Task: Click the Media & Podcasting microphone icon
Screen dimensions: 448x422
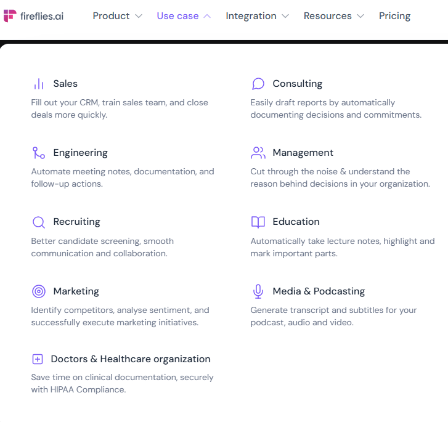Action: 258,291
